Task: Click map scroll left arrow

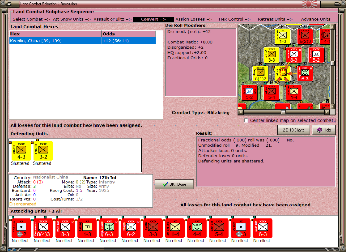Action: 240,112
